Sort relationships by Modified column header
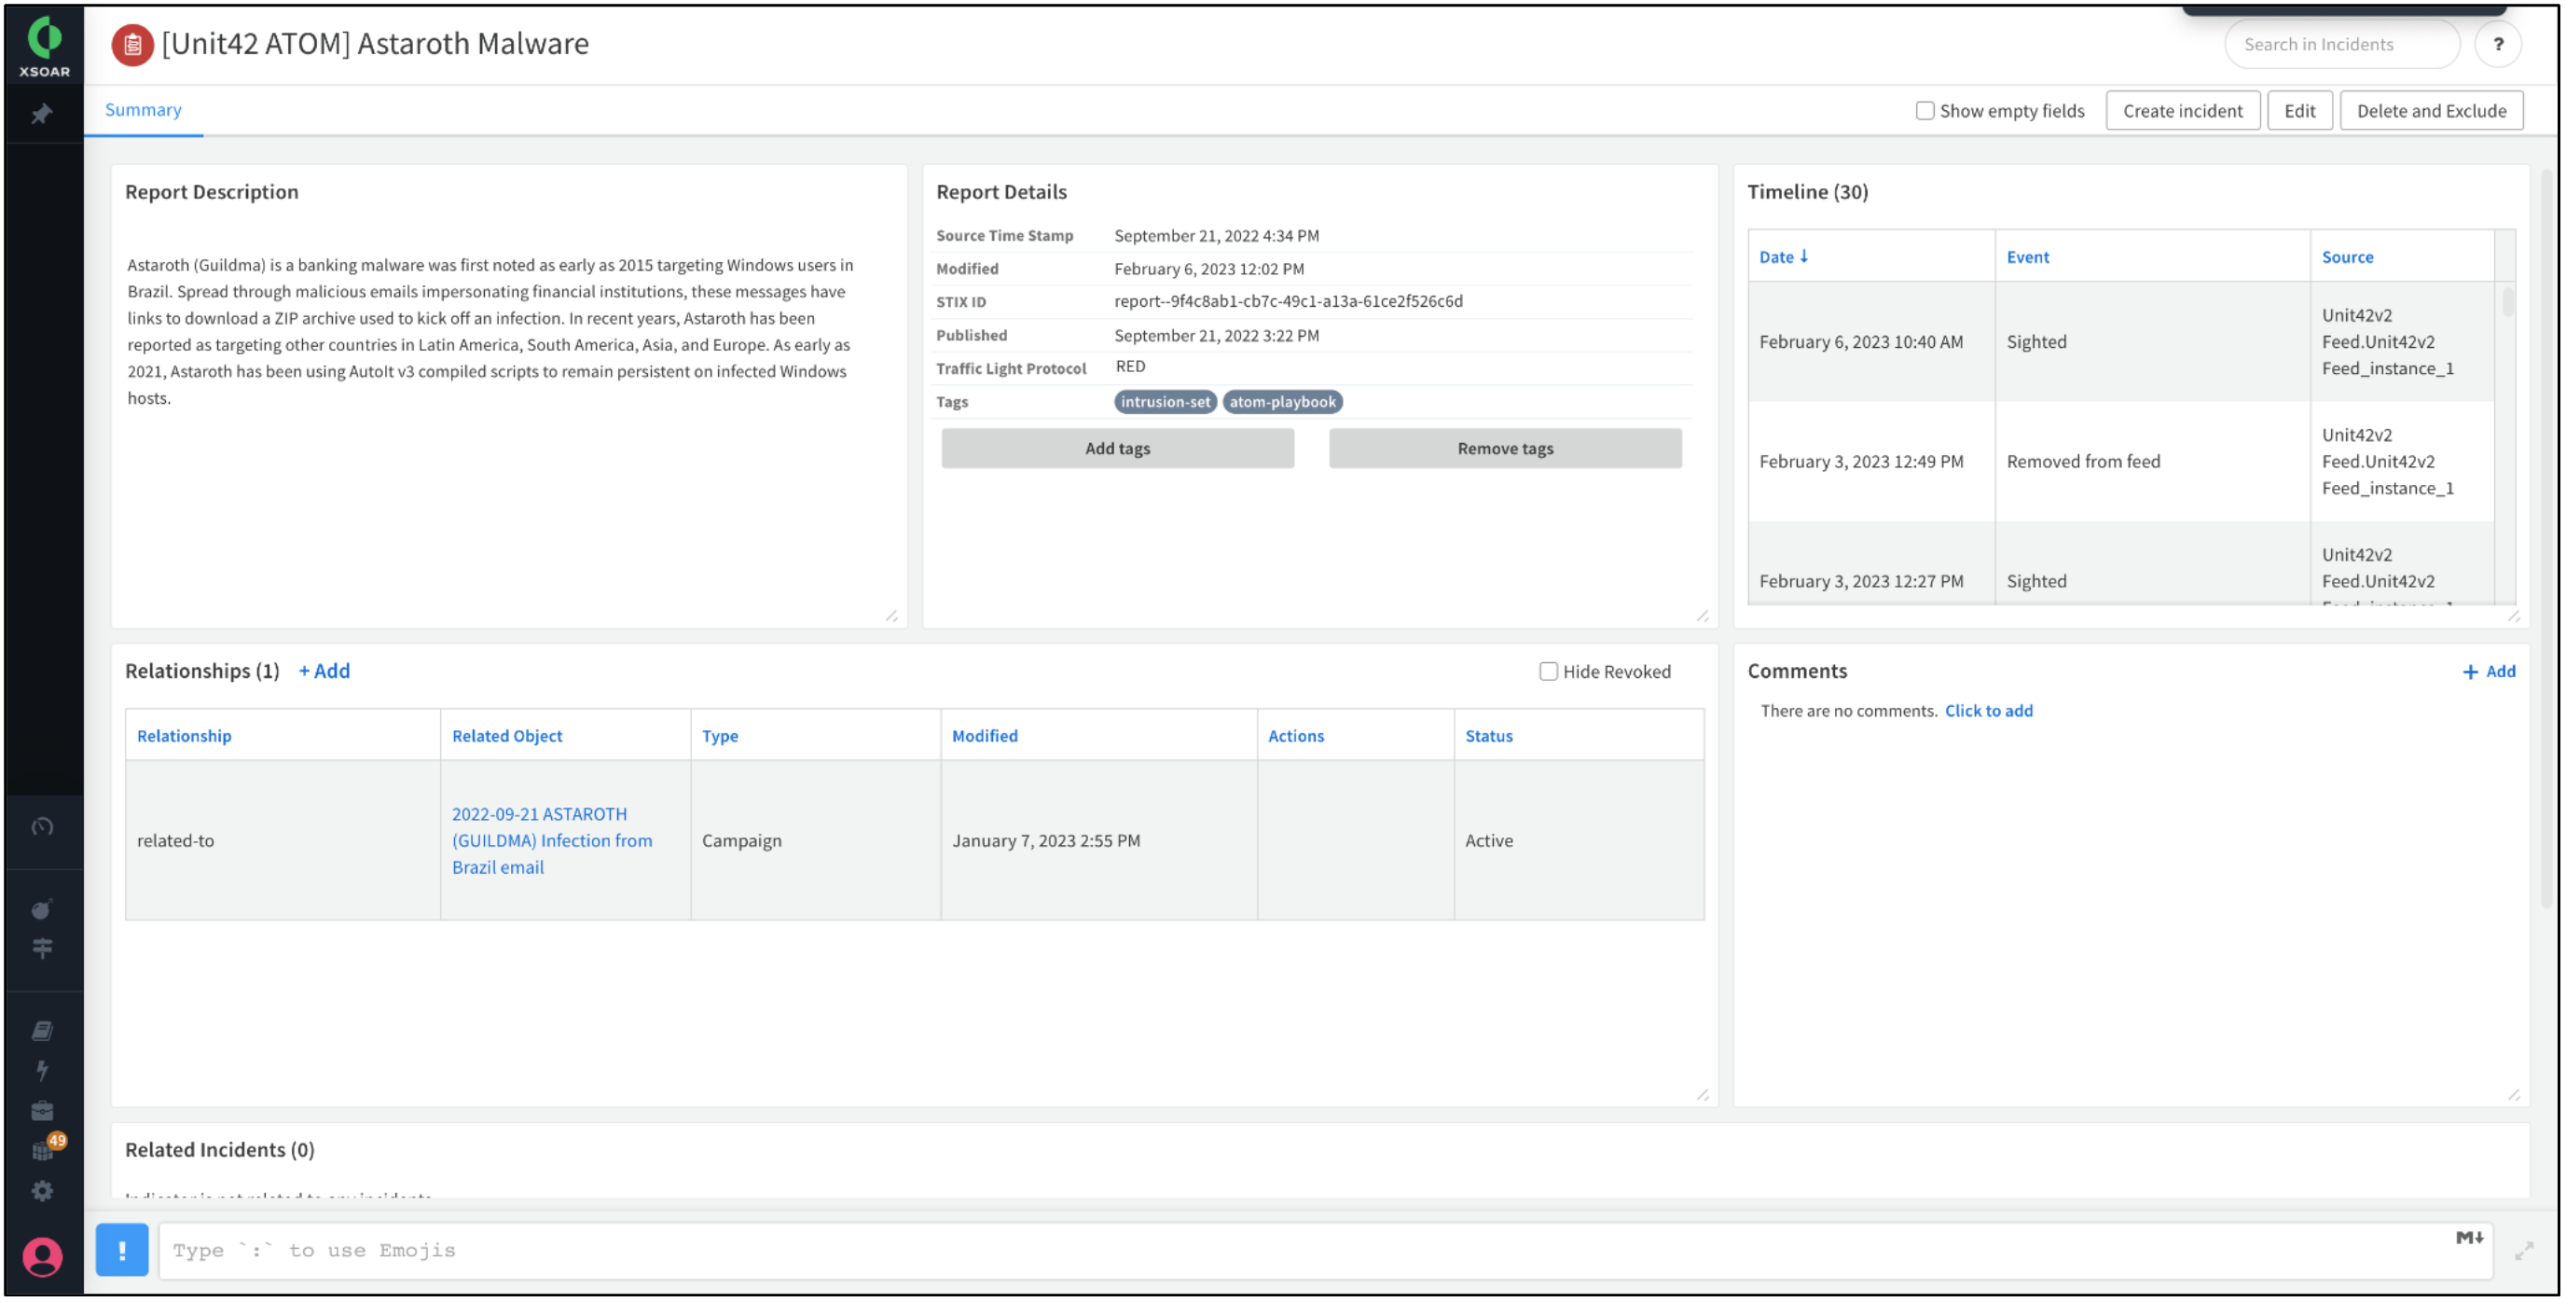Image resolution: width=2566 pixels, height=1302 pixels. pyautogui.click(x=985, y=736)
